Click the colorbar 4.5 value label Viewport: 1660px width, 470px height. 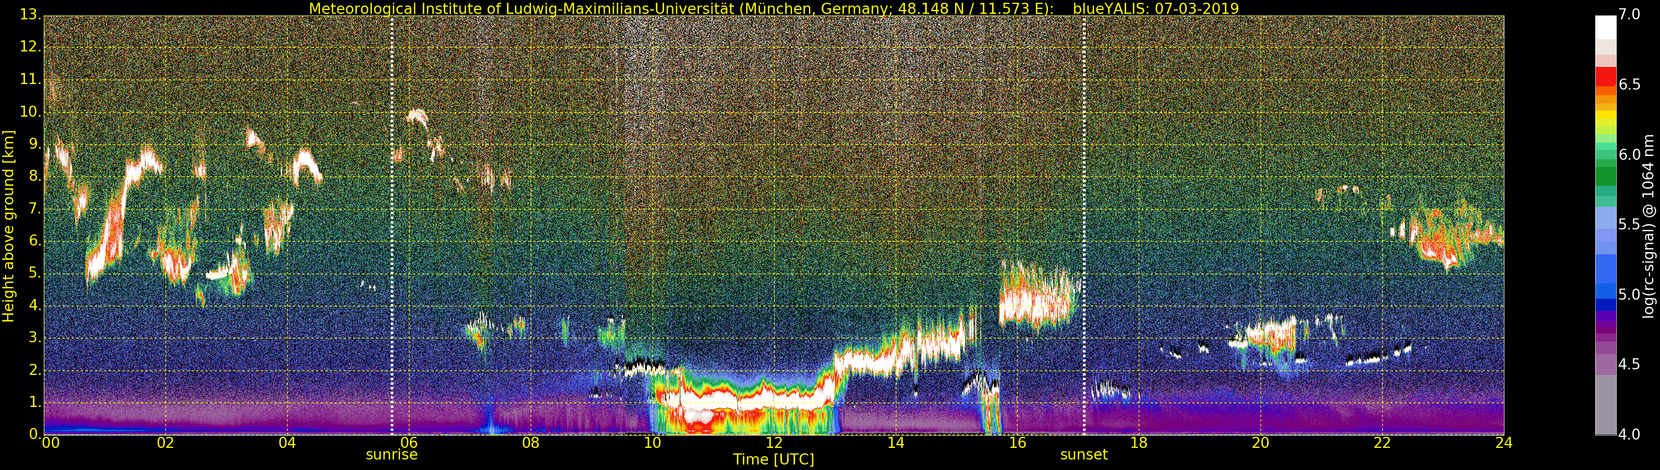point(1630,364)
